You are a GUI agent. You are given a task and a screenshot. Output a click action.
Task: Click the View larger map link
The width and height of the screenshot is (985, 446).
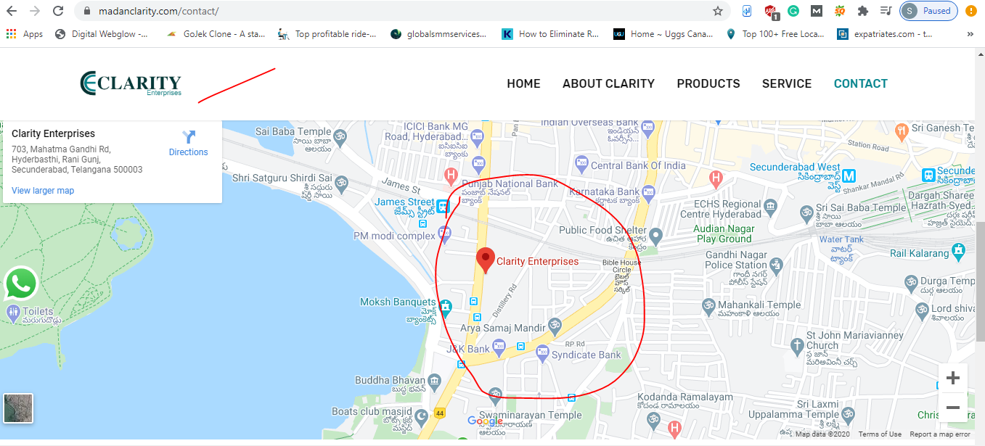tap(43, 191)
